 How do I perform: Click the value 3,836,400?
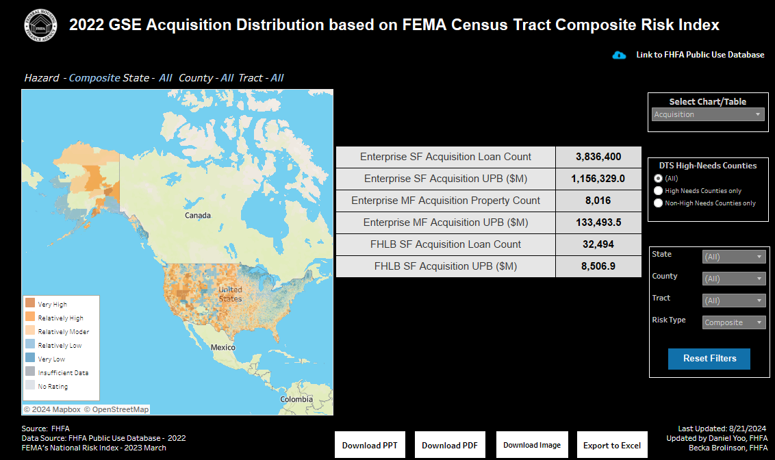tap(598, 157)
